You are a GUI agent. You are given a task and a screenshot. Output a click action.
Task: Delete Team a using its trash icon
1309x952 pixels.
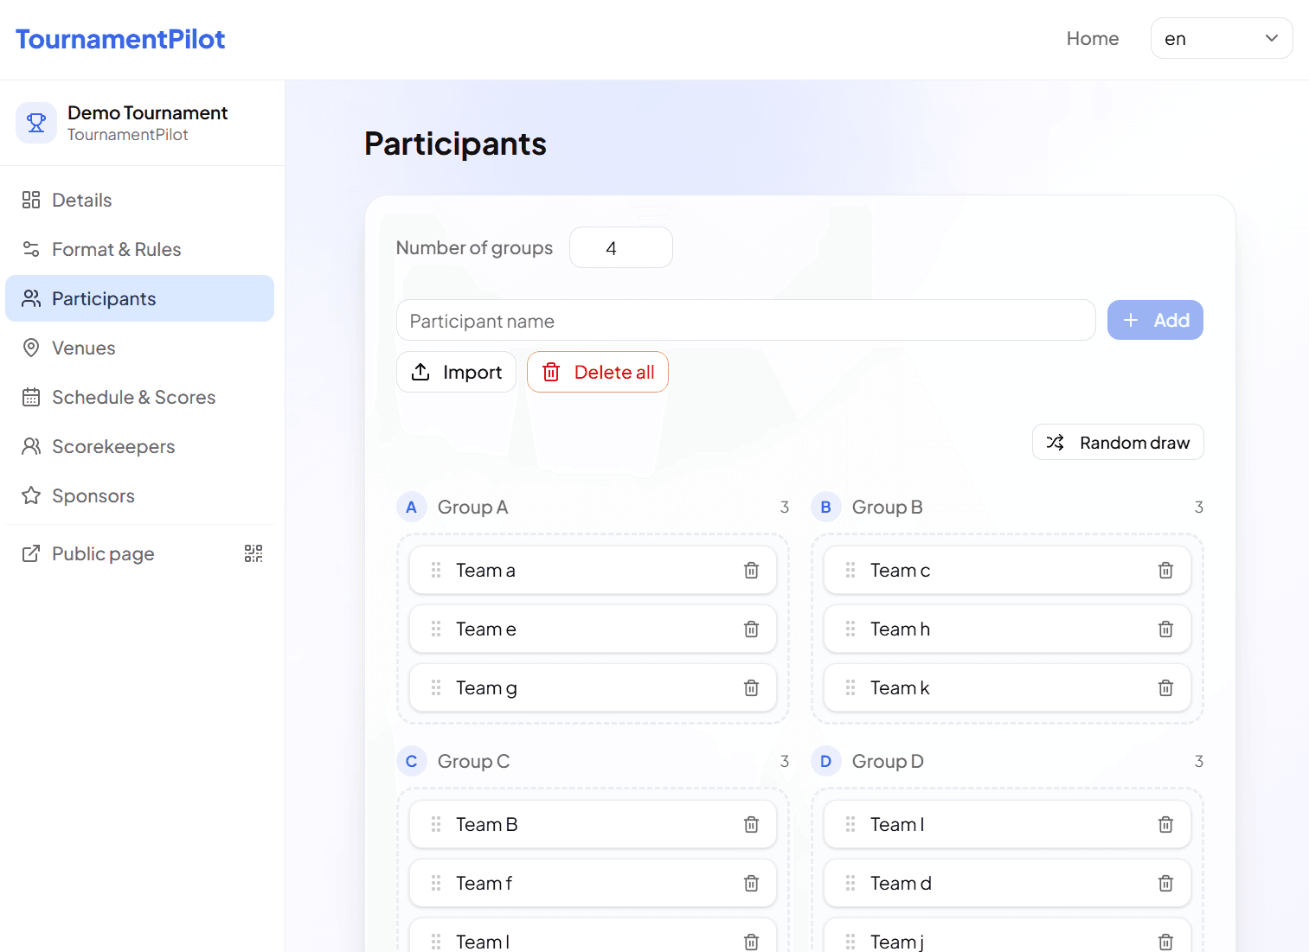[x=751, y=571]
